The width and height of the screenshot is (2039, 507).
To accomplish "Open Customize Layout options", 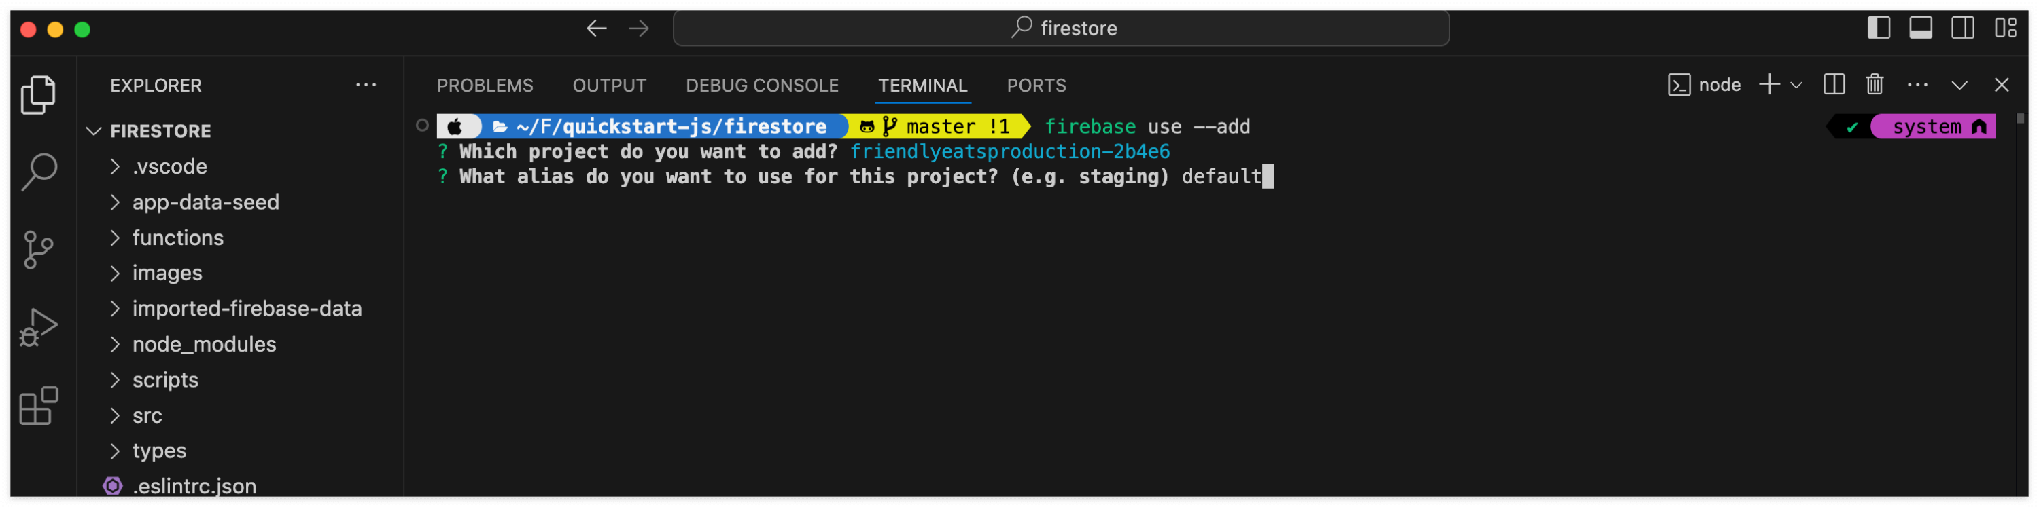I will (2005, 28).
